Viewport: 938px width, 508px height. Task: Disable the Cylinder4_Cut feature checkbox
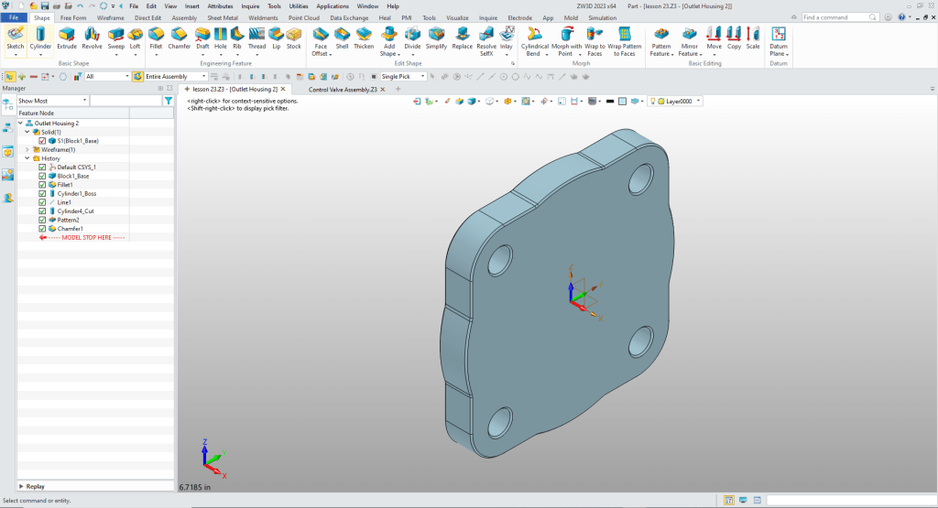point(42,211)
